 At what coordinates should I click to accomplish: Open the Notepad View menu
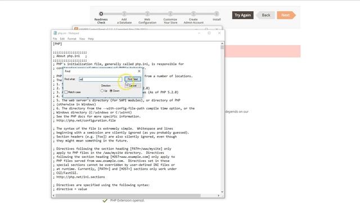(82, 39)
